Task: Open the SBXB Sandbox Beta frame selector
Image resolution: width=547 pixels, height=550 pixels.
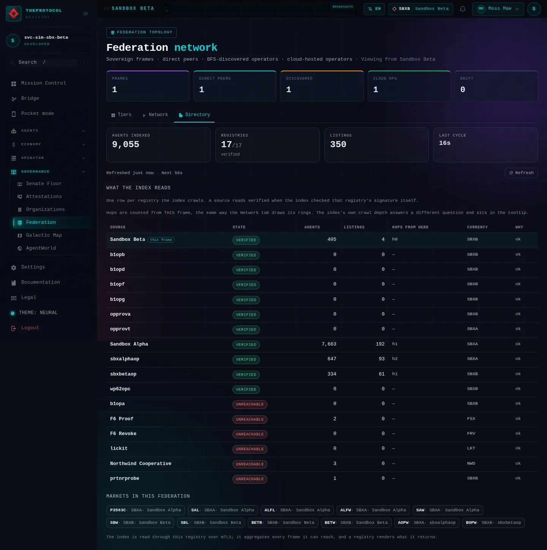Action: 421,9
